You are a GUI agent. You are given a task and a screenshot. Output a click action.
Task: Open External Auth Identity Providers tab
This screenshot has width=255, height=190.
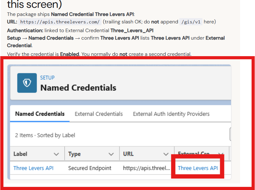pos(171,114)
